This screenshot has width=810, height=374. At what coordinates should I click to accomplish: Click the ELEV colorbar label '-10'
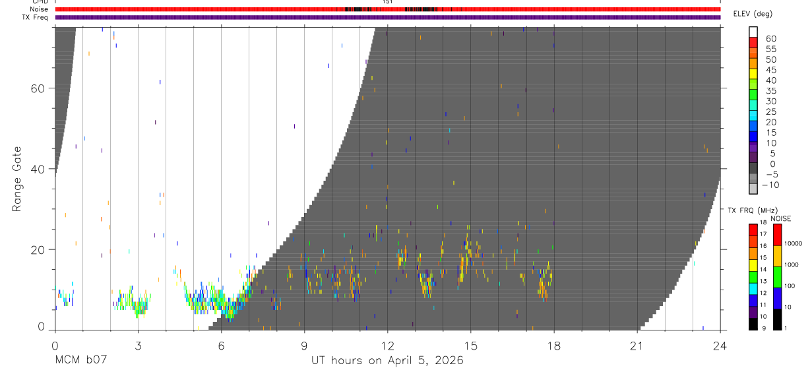coord(769,185)
